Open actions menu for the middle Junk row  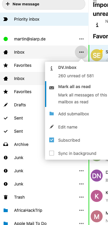(x=81, y=171)
